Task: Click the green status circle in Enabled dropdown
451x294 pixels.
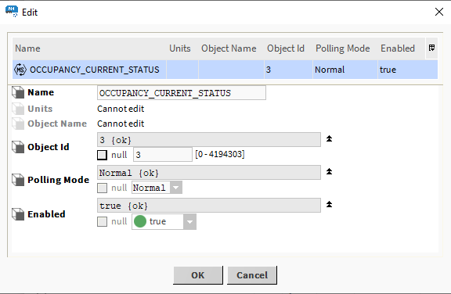Action: pos(140,221)
